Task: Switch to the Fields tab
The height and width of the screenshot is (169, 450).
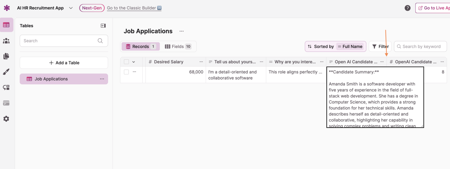Action: (x=178, y=46)
